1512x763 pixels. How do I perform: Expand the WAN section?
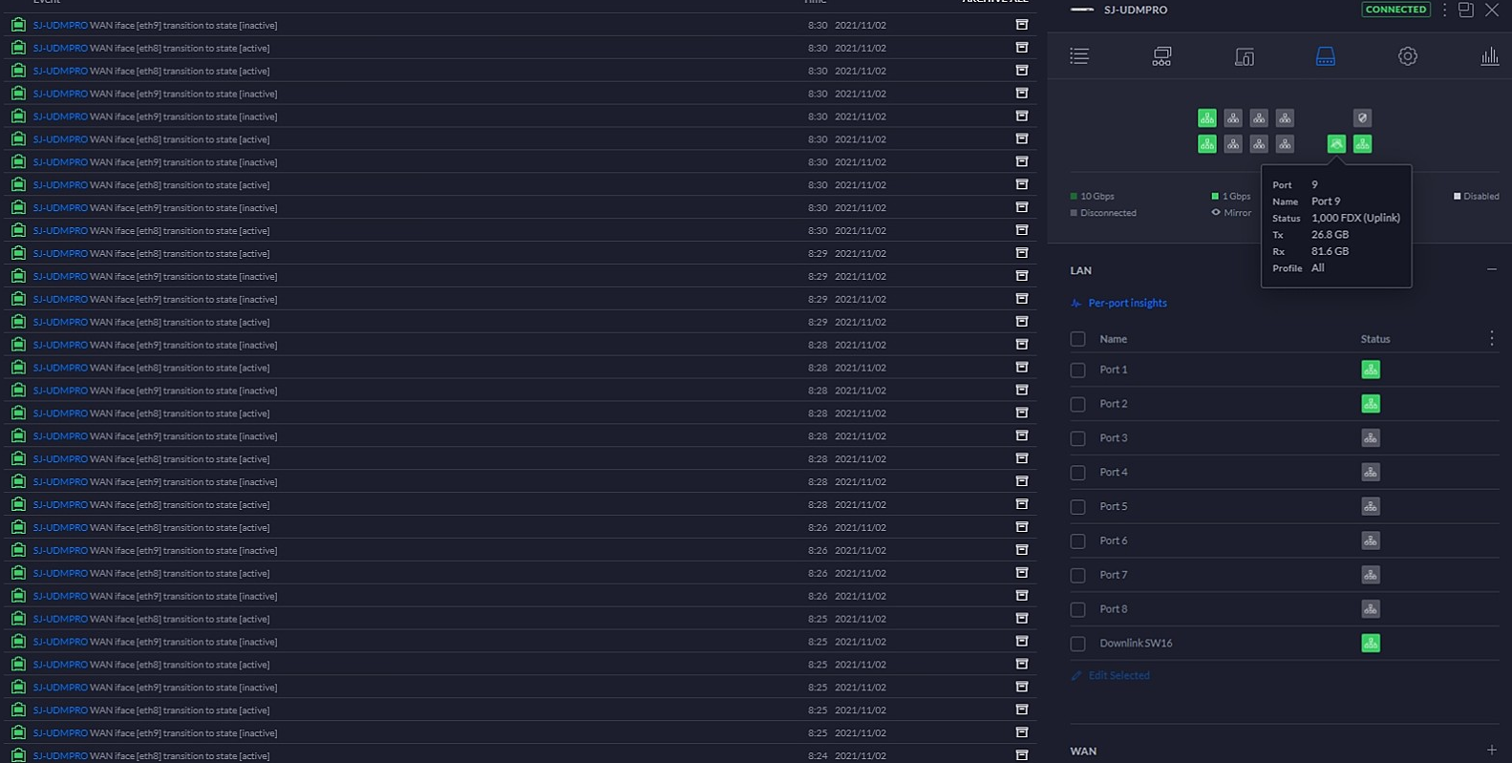tap(1491, 751)
